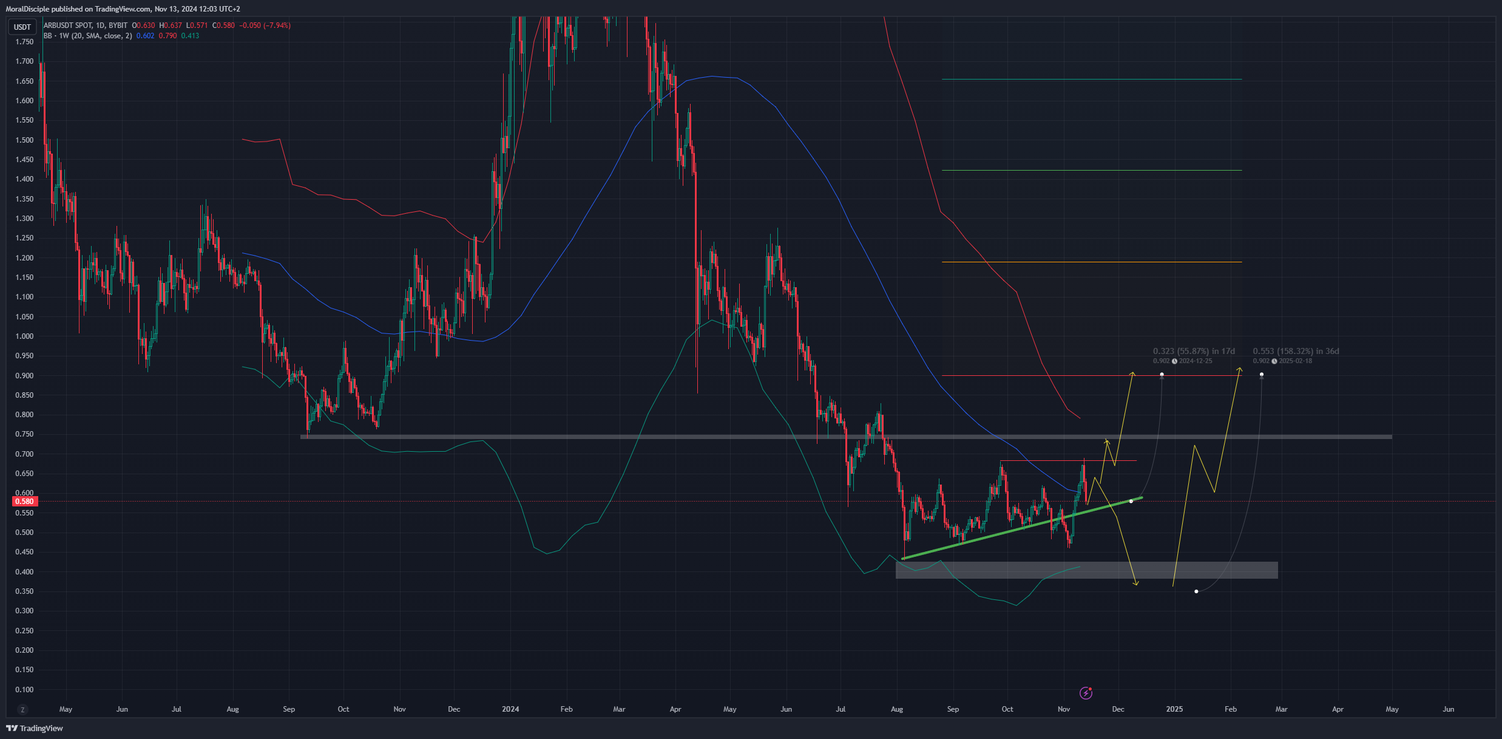1502x739 pixels.
Task: Click the 0.400 label on price axis
Action: (25, 572)
